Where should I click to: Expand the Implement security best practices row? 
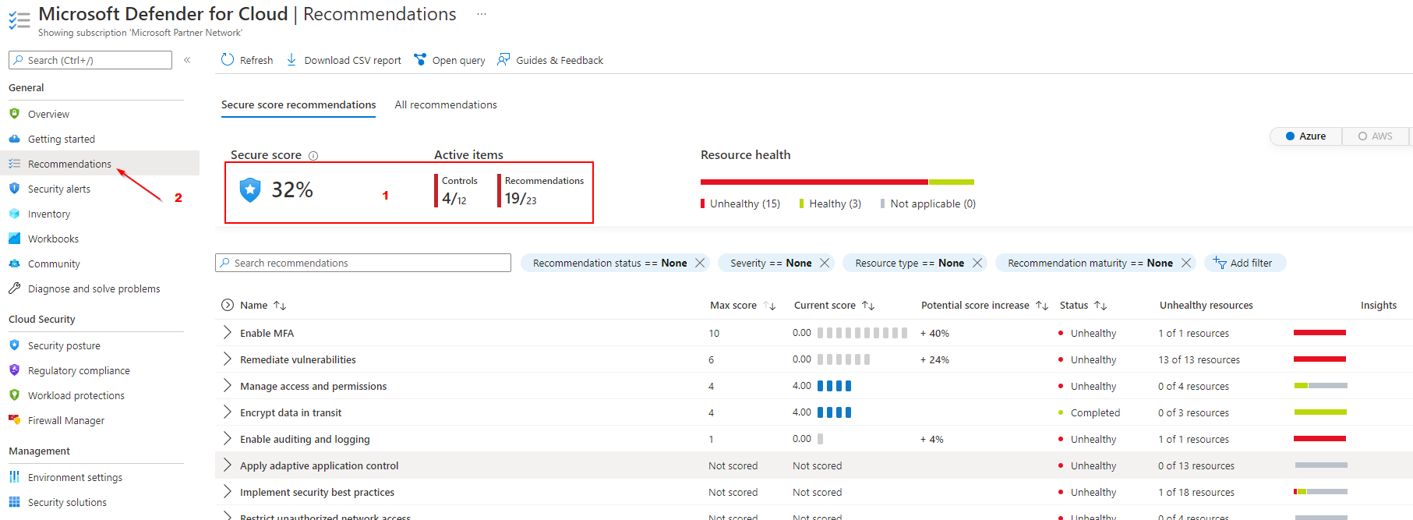click(227, 491)
